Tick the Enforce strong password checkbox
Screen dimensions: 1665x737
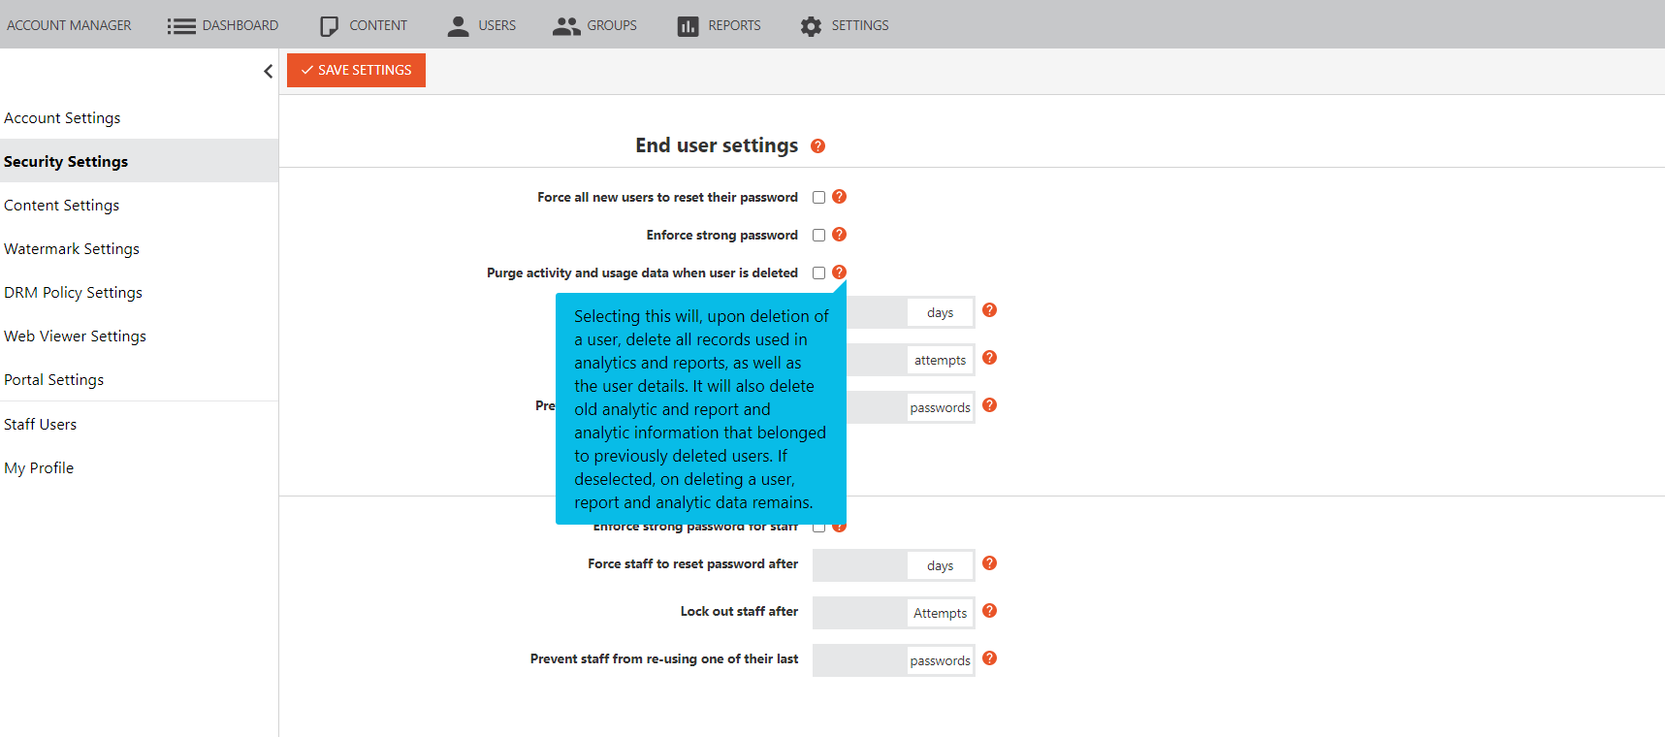click(818, 236)
